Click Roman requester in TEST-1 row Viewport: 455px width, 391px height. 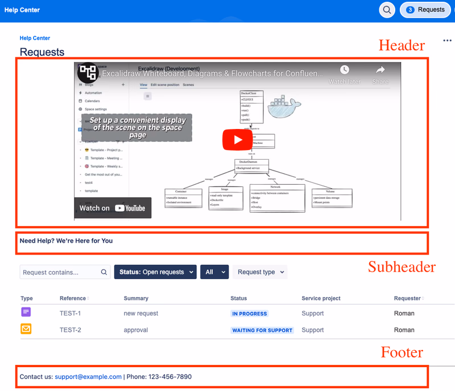tap(404, 313)
